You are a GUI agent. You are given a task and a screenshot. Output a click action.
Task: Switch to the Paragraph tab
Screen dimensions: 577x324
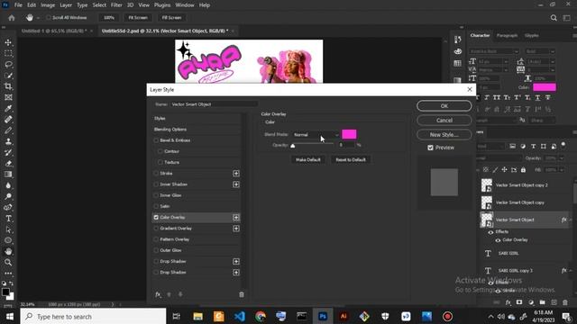[507, 36]
